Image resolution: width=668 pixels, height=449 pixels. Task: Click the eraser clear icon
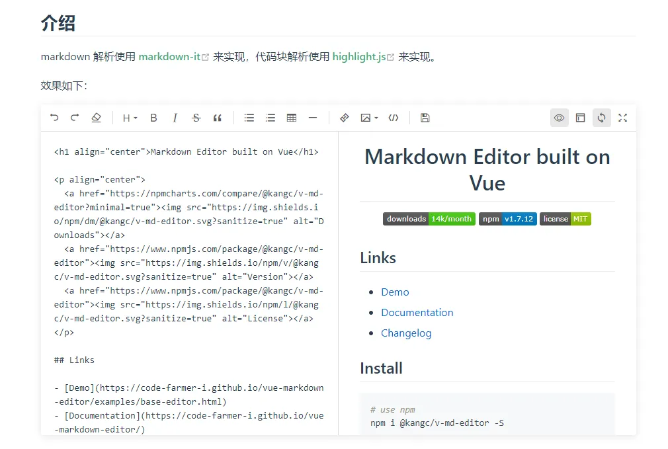(96, 118)
